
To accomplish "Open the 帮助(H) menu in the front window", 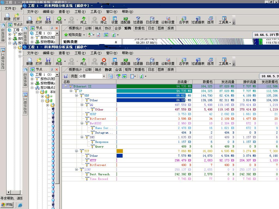I will (127, 53).
